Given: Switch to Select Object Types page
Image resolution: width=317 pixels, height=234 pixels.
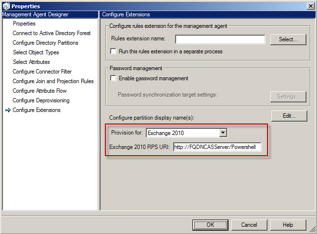Looking at the screenshot, I should 36,52.
